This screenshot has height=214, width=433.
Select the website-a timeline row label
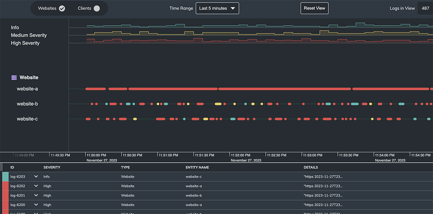coord(27,89)
